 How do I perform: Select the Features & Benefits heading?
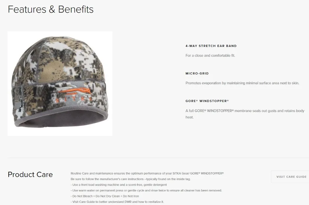(51, 9)
